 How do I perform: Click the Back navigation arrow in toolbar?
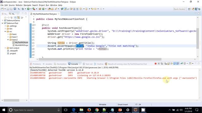click(x=95, y=9)
